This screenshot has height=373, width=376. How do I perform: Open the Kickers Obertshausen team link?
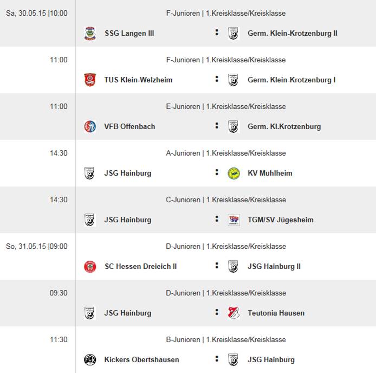tap(141, 360)
